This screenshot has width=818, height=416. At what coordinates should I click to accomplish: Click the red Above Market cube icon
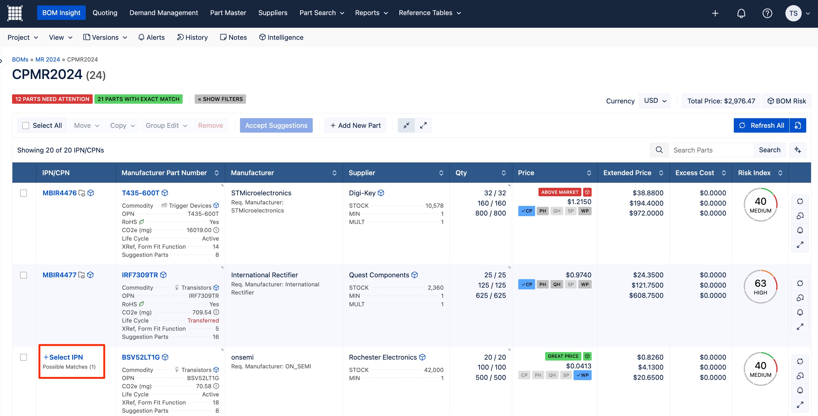coord(587,192)
